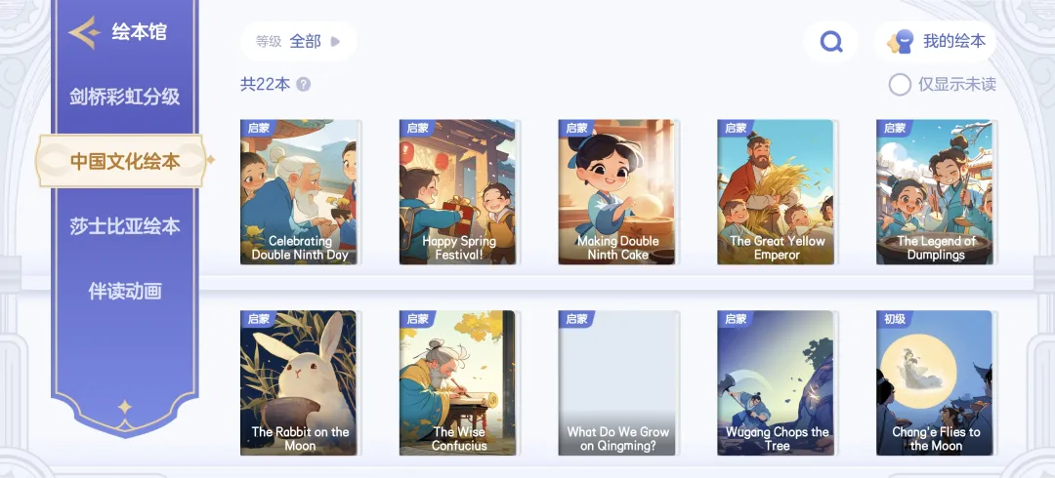Open Wugang Chops the Tree book
This screenshot has width=1055, height=478.
click(x=776, y=383)
